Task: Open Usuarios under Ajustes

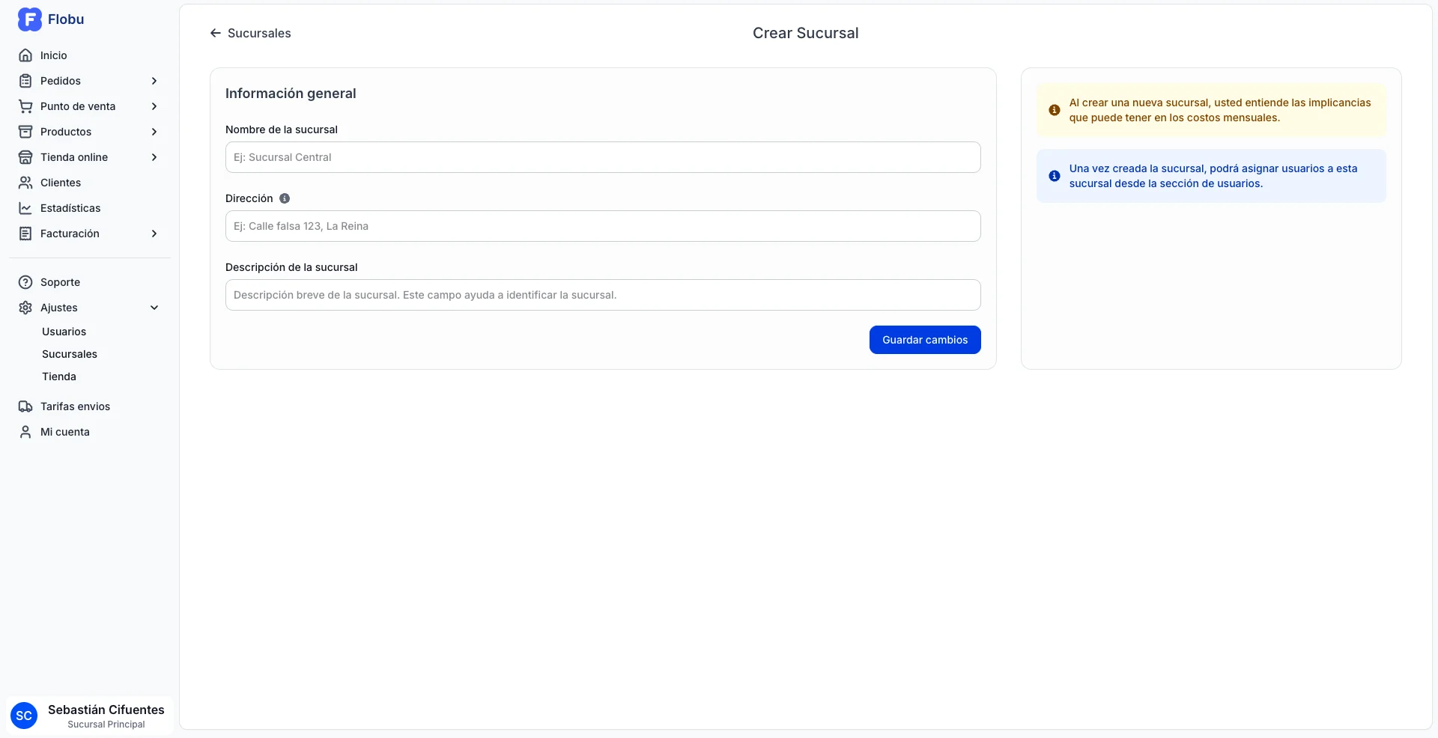Action: point(64,332)
